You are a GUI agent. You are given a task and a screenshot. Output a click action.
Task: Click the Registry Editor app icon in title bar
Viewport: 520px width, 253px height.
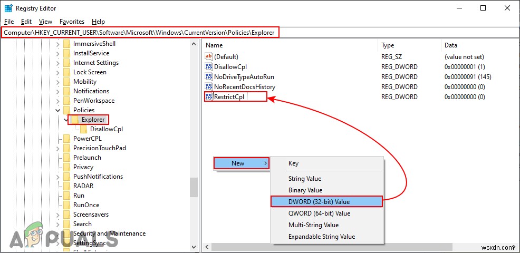click(x=8, y=8)
